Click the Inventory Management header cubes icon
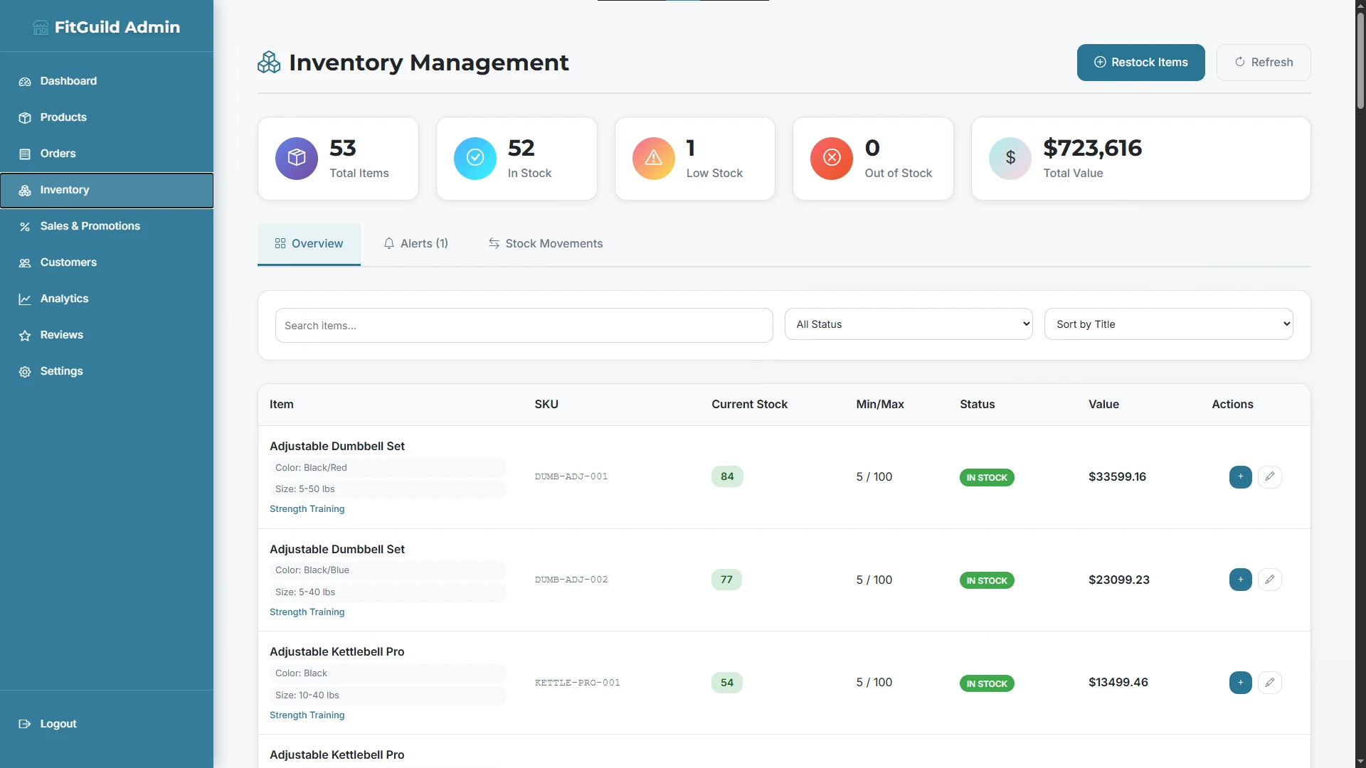The width and height of the screenshot is (1366, 768). point(269,63)
